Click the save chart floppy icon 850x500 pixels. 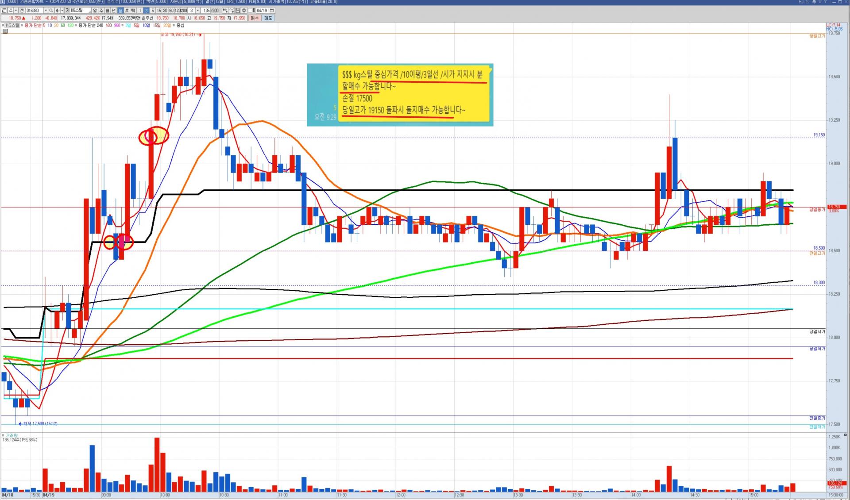click(237, 11)
